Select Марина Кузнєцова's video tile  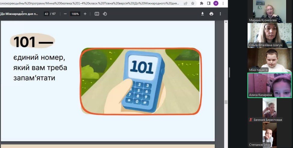[x=269, y=11]
